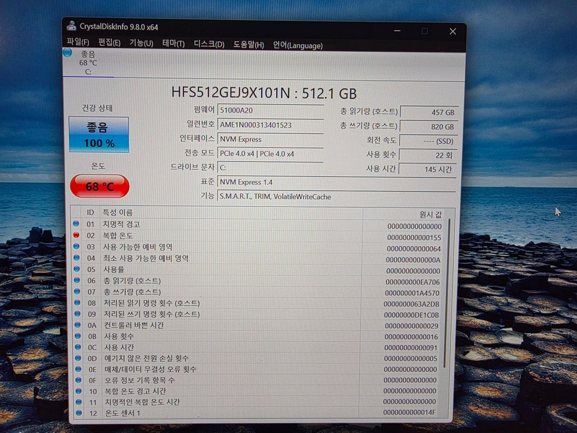Click the status dot for 0E 매체/데이터 무결성 오류 횟수

(x=78, y=369)
